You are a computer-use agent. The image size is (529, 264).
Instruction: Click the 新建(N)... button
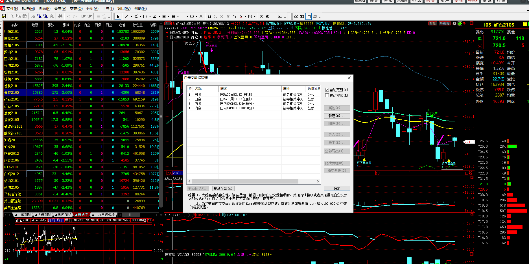pos(337,116)
